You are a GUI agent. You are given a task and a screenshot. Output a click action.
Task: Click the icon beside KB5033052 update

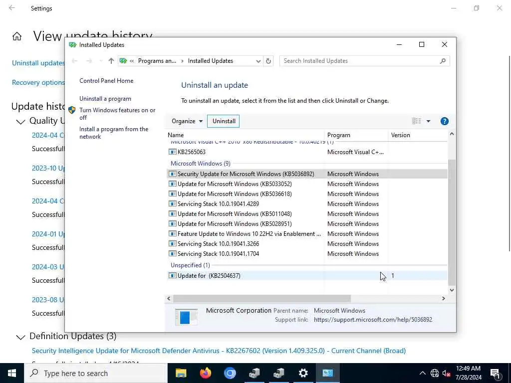[x=172, y=184]
